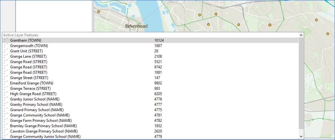335x140 pixels.
Task: Select Cawston Grange Primary School (NAME) row
Action: pyautogui.click(x=151, y=131)
